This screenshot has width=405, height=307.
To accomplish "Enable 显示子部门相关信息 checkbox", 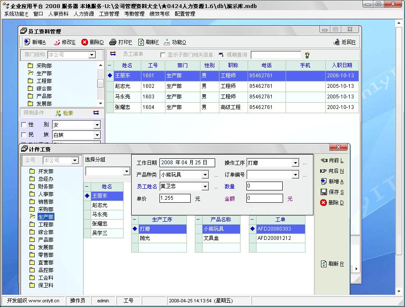I will pyautogui.click(x=163, y=55).
